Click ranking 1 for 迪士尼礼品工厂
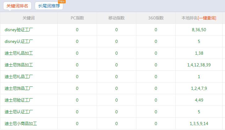This screenshot has height=130, width=225. coord(199,77)
